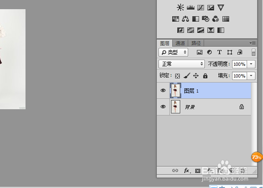Screen dimensions: 263x188
Task: Hide the 背景 layer visibility
Action: click(163, 107)
